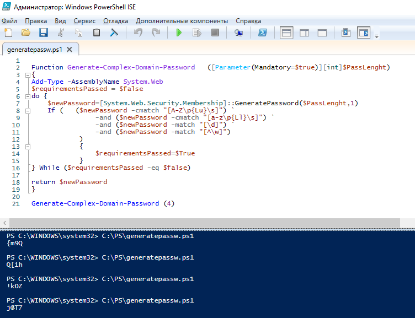Image resolution: width=415 pixels, height=318 pixels.
Task: Click the PowerShell ISE title bar icon
Action: (7, 6)
